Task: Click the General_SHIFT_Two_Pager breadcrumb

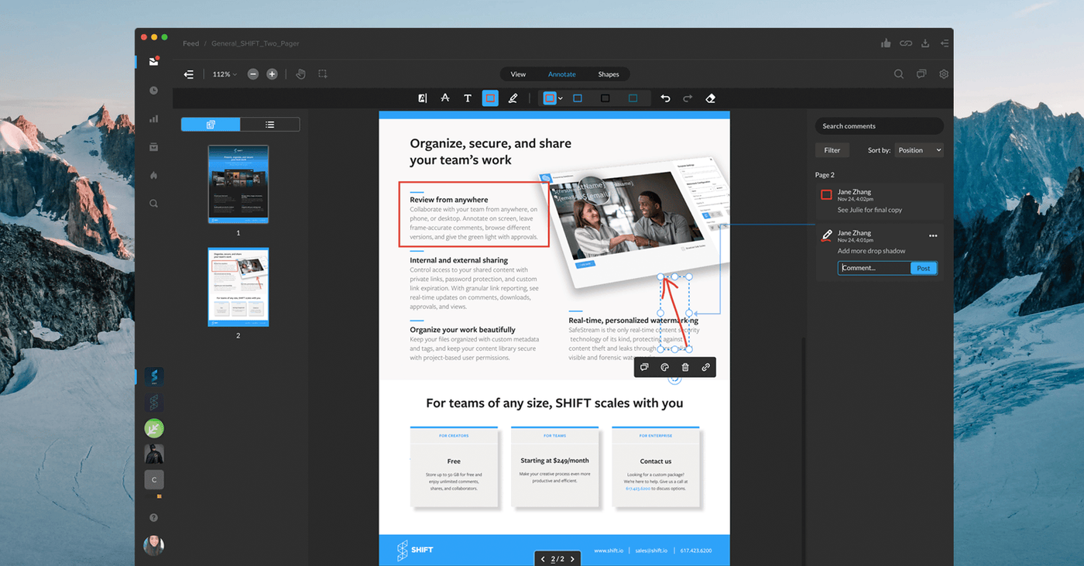Action: click(256, 43)
